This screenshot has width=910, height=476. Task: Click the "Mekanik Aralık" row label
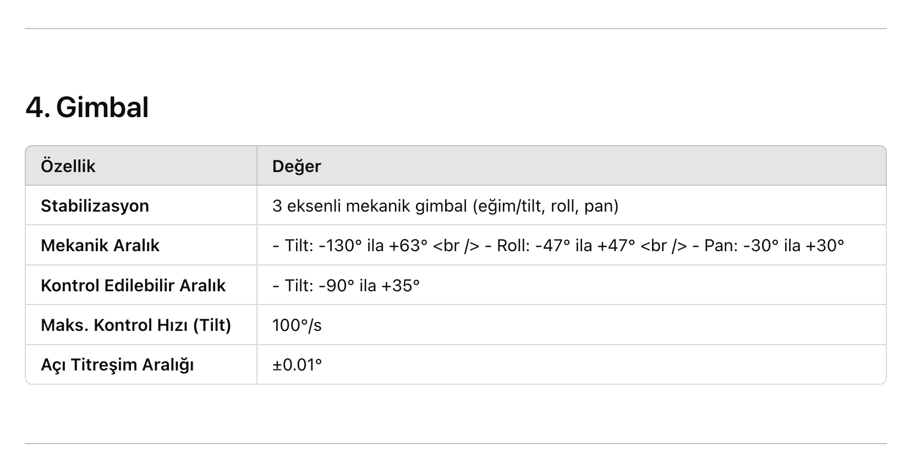[x=100, y=245]
